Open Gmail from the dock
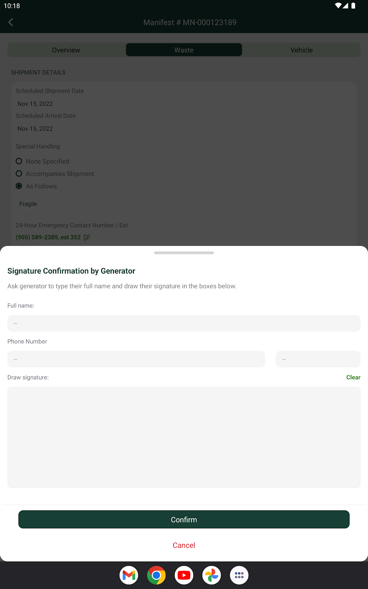The width and height of the screenshot is (368, 589). pyautogui.click(x=129, y=575)
